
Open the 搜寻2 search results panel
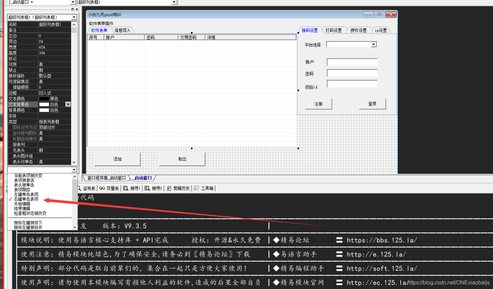[154, 188]
